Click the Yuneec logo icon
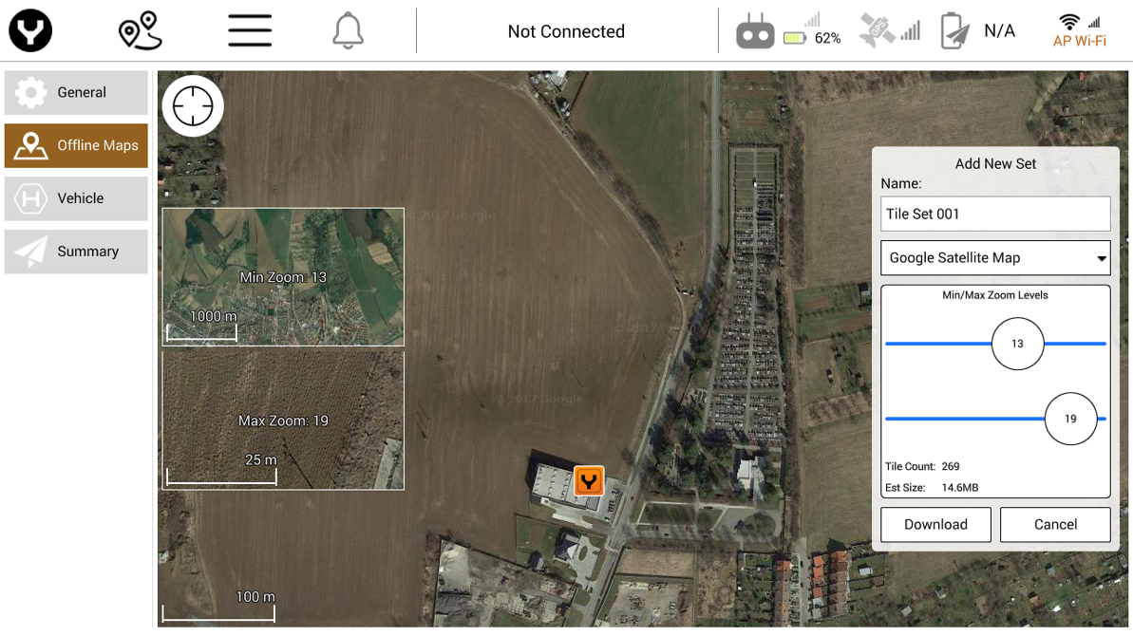 coord(30,30)
